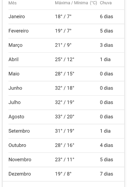This screenshot has width=127, height=187.
Task: Click the Outubro month label
Action: (17, 145)
